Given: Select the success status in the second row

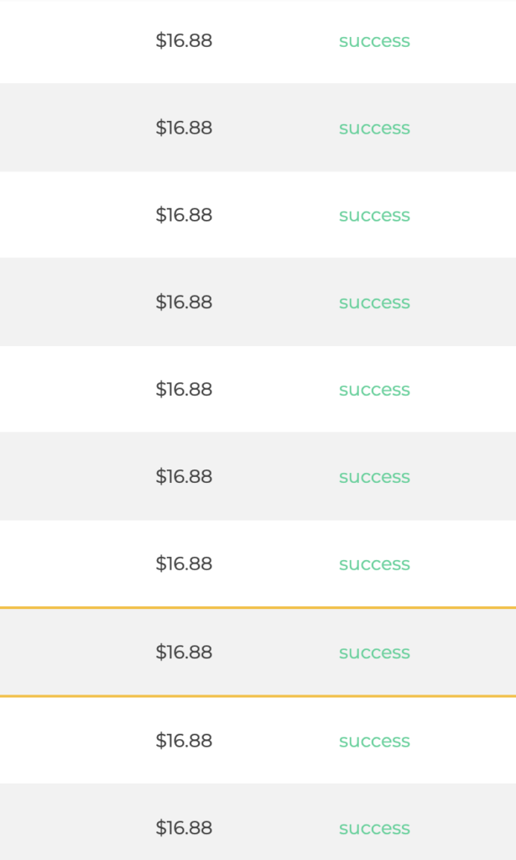Looking at the screenshot, I should click(374, 128).
